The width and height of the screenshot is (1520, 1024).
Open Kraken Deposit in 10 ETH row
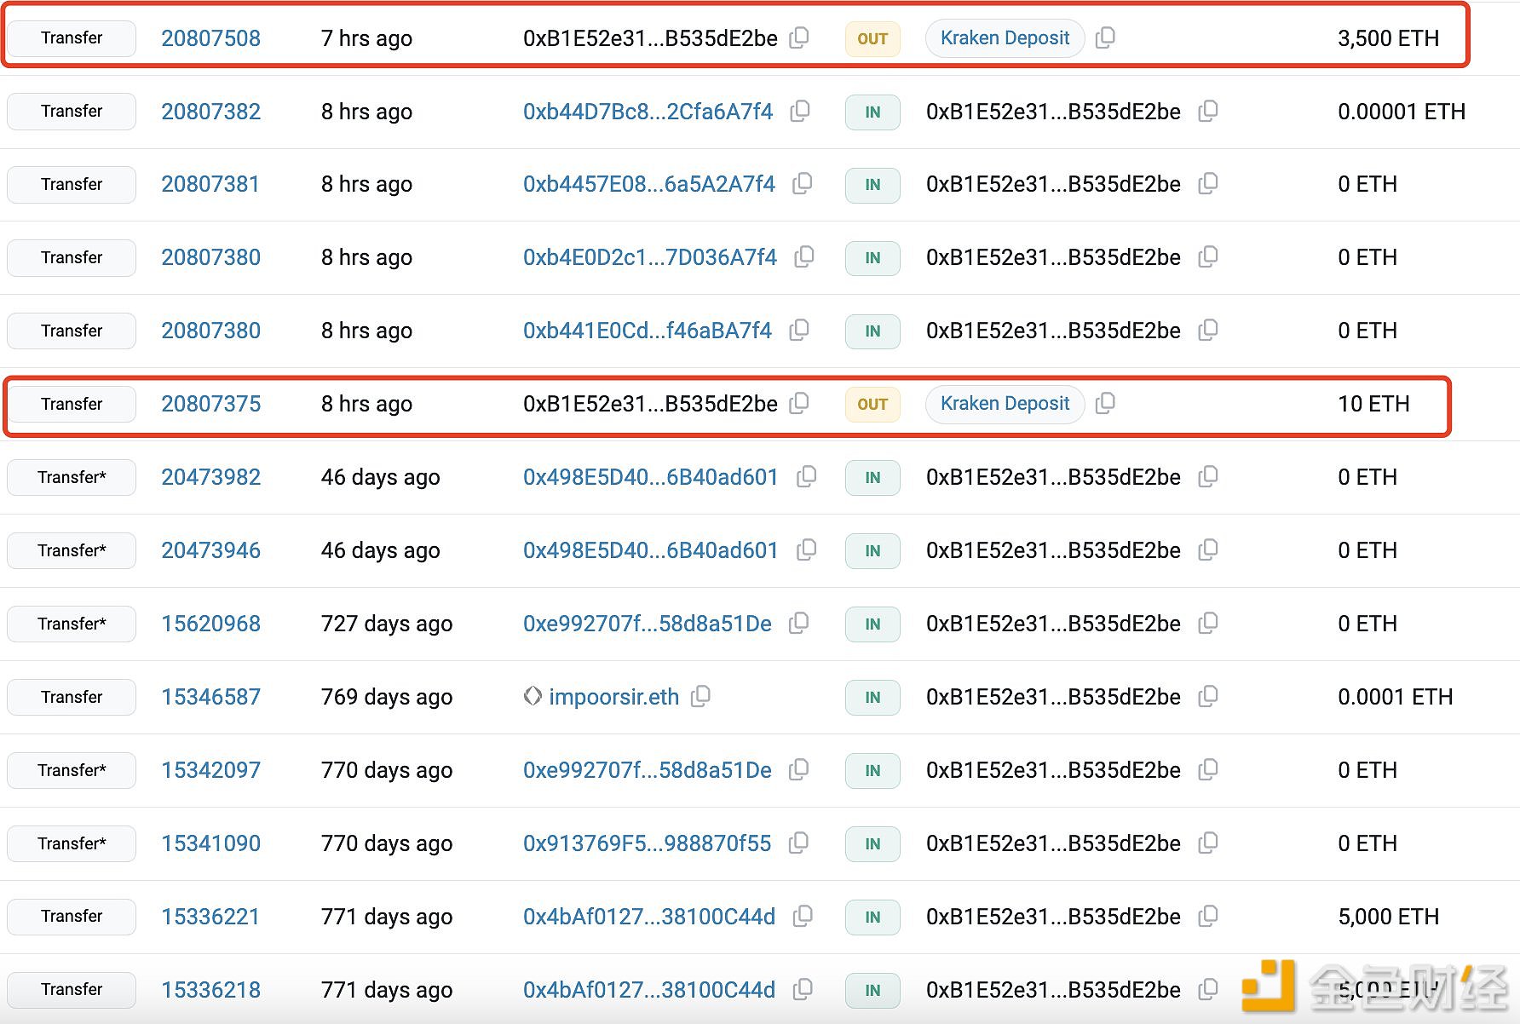[1005, 404]
